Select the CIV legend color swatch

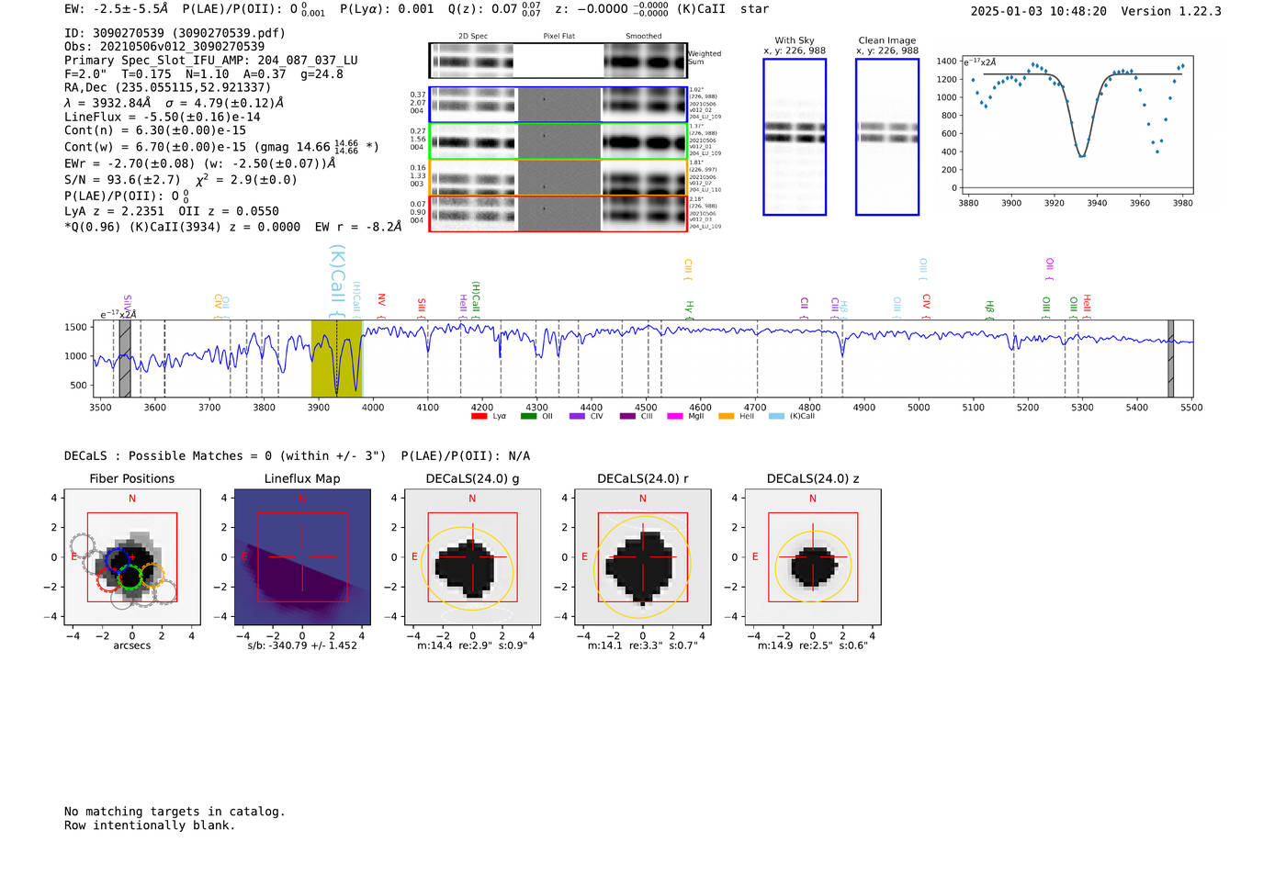click(577, 417)
